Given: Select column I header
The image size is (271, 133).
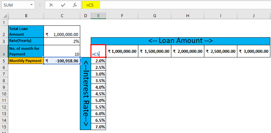Looking at the screenshot, I should 220,16.
